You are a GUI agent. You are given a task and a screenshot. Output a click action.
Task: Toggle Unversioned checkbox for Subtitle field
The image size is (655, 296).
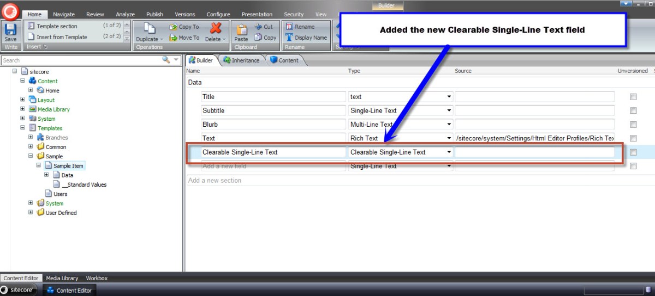[633, 110]
